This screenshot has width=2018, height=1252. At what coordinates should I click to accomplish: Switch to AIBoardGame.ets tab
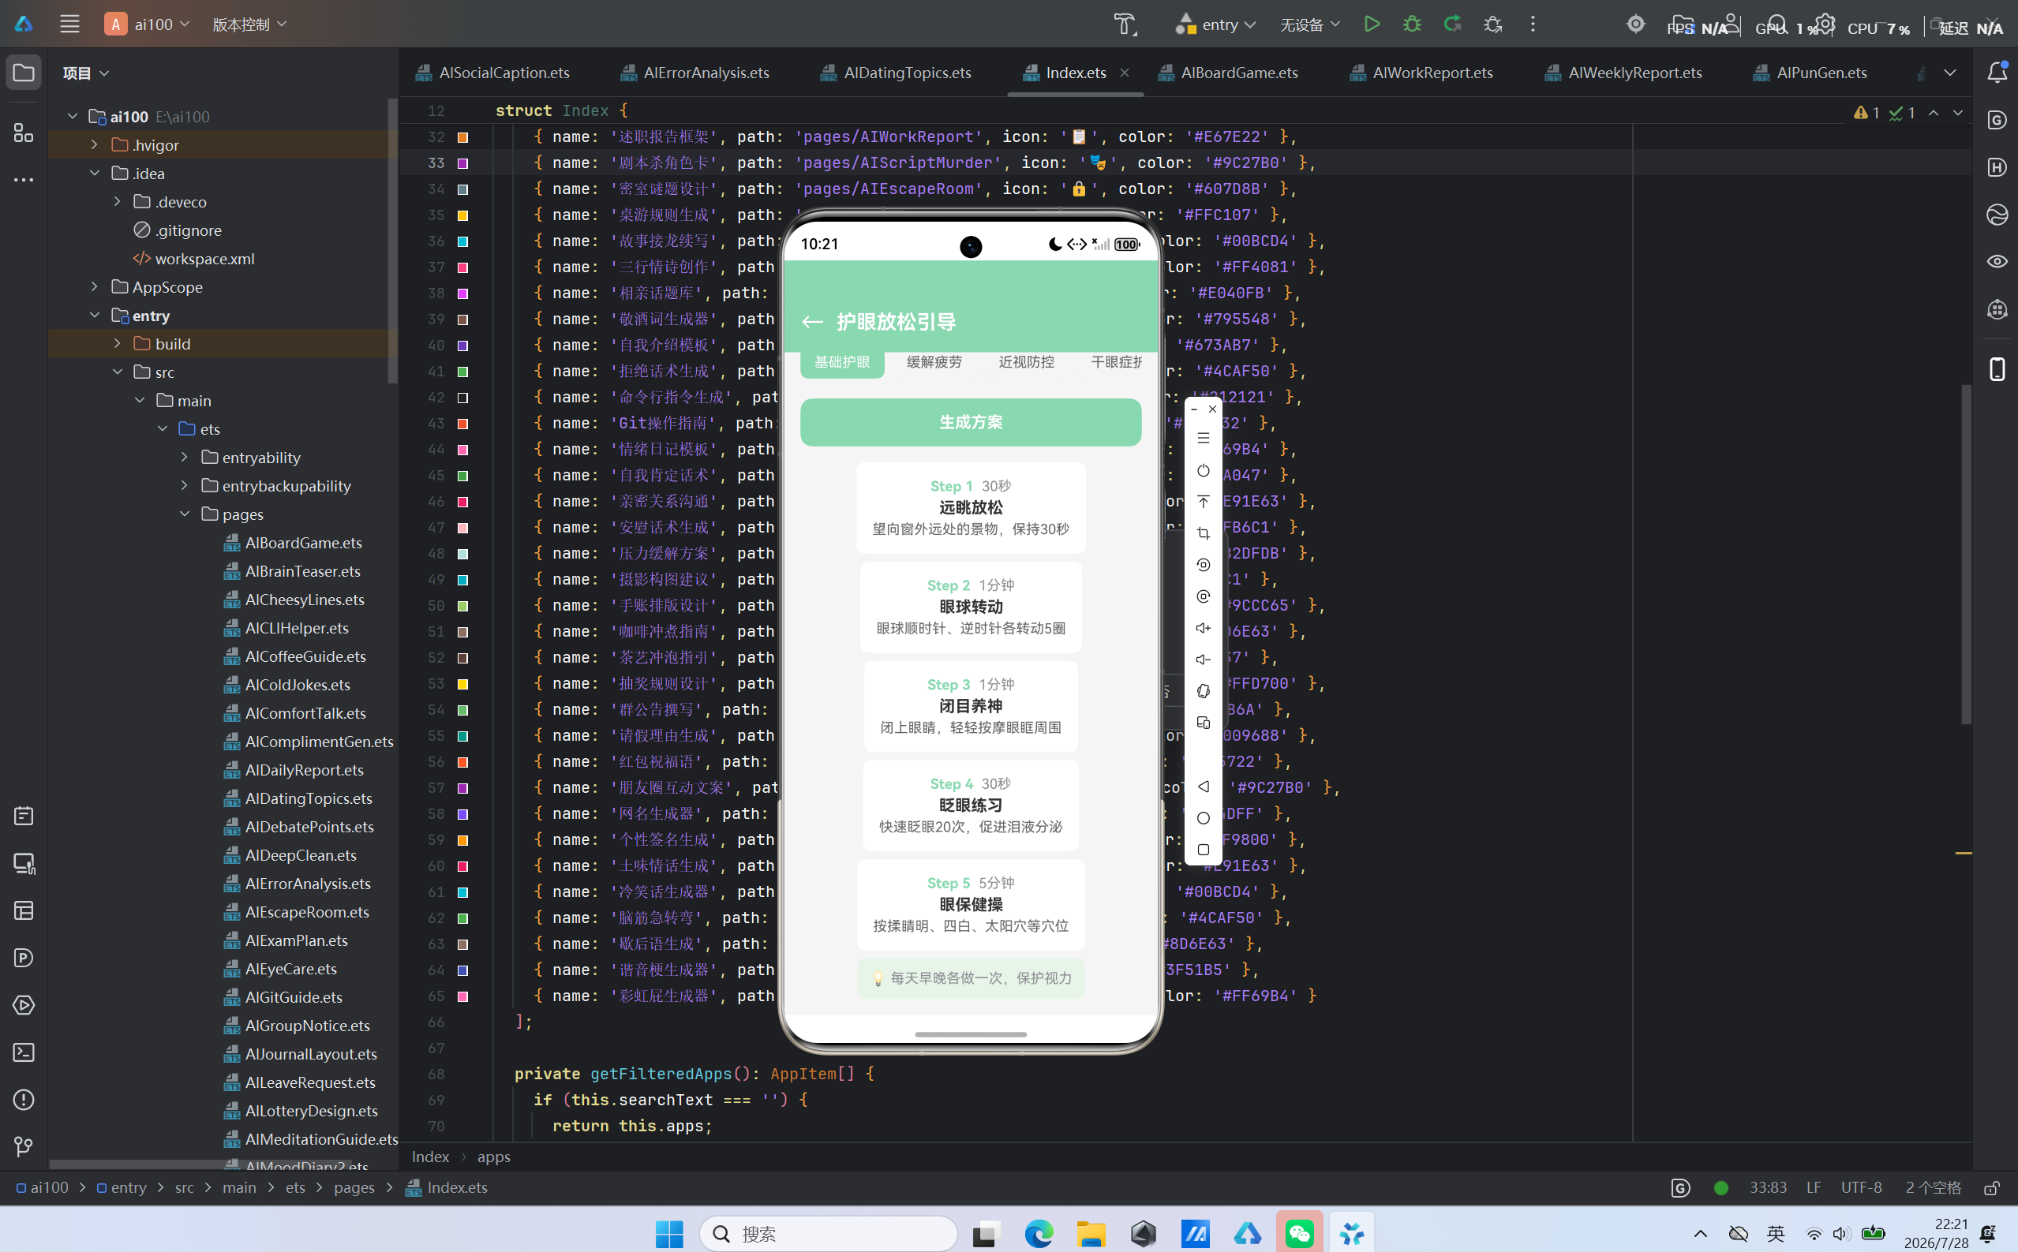(x=1228, y=73)
